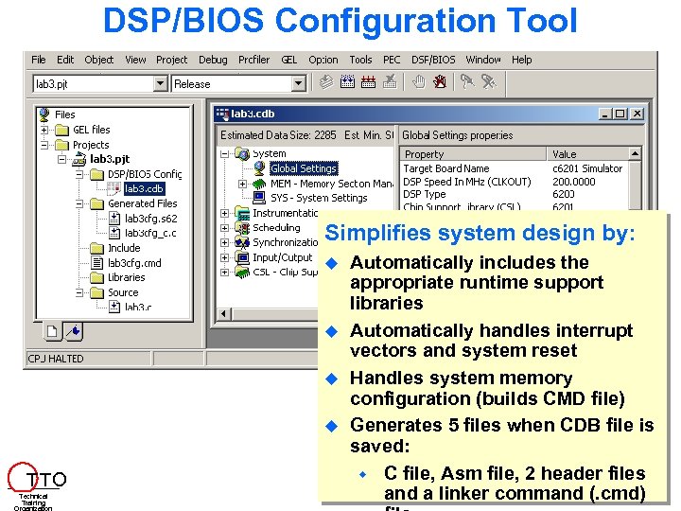Open the GEL menu
The image size is (681, 511).
point(288,60)
